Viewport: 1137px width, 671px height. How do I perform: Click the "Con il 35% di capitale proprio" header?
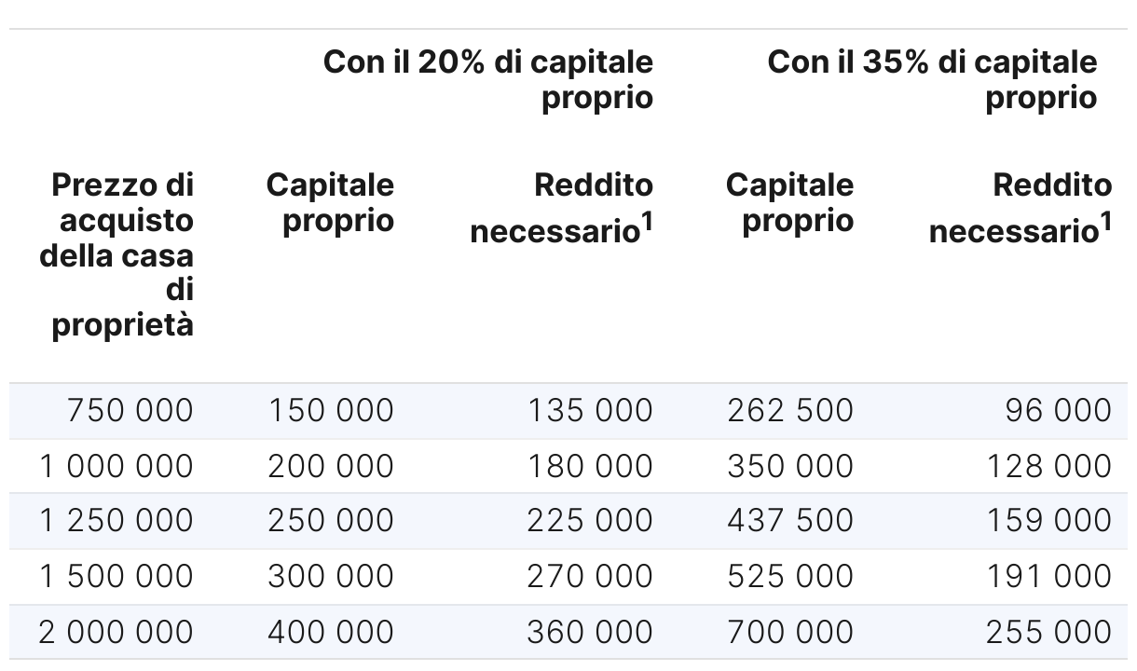tap(932, 80)
